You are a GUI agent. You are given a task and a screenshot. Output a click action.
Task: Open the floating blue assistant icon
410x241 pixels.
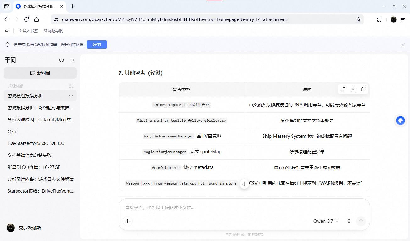point(401,120)
